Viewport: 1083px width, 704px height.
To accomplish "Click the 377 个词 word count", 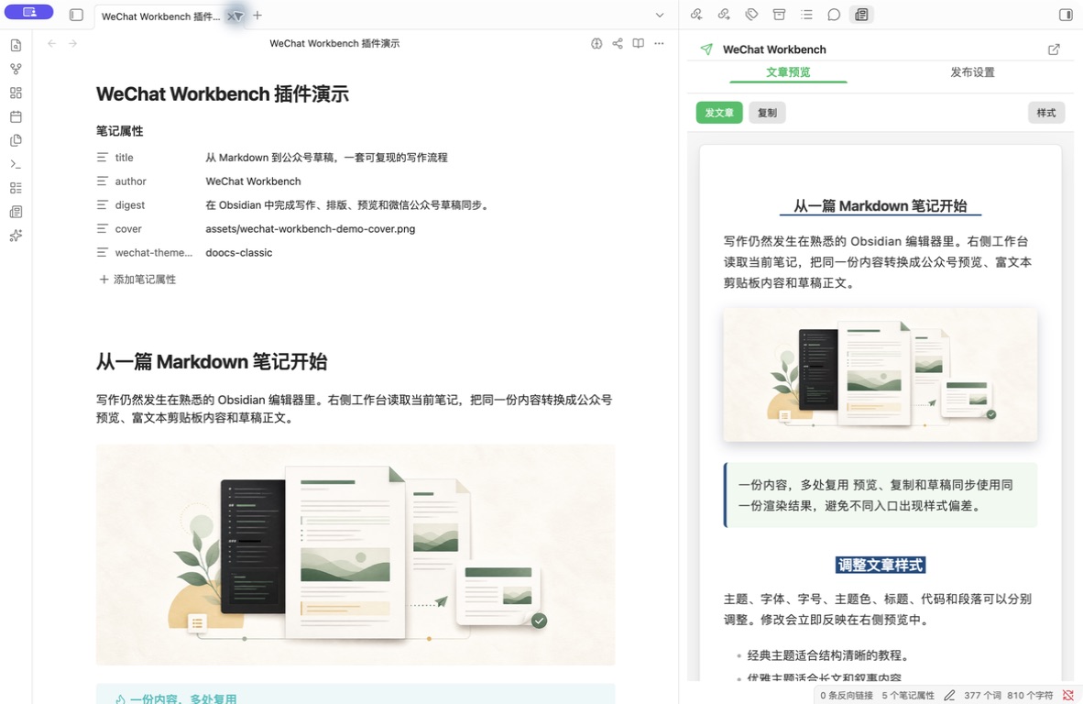I will 982,695.
